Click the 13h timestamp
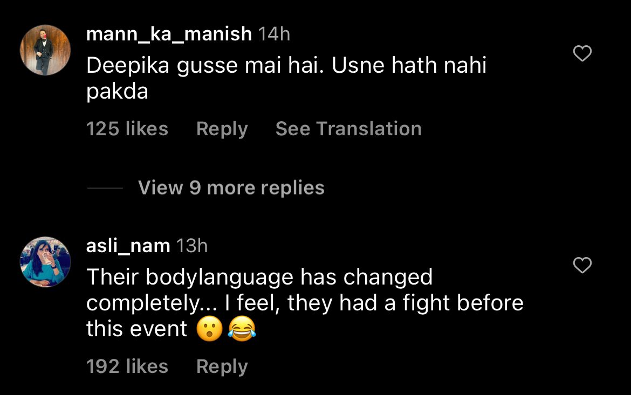The image size is (631, 395). pos(192,246)
